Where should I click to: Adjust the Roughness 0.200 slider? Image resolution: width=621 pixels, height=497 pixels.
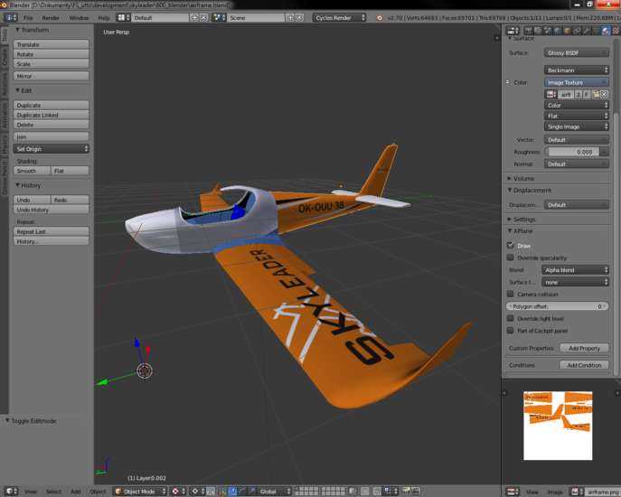tap(573, 152)
